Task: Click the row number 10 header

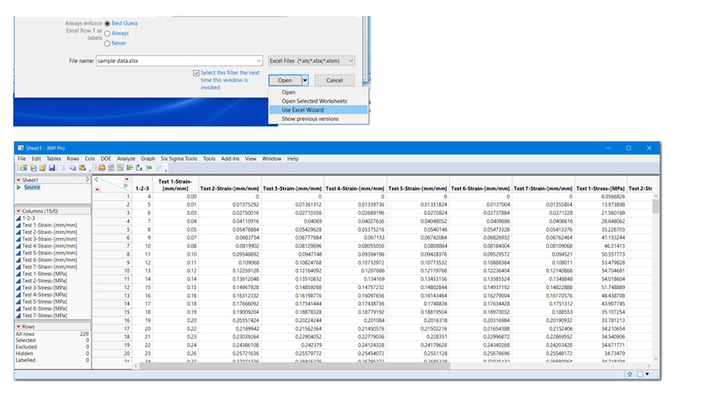Action: pyautogui.click(x=127, y=271)
